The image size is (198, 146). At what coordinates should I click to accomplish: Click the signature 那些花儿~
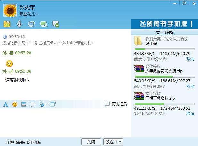(29, 14)
